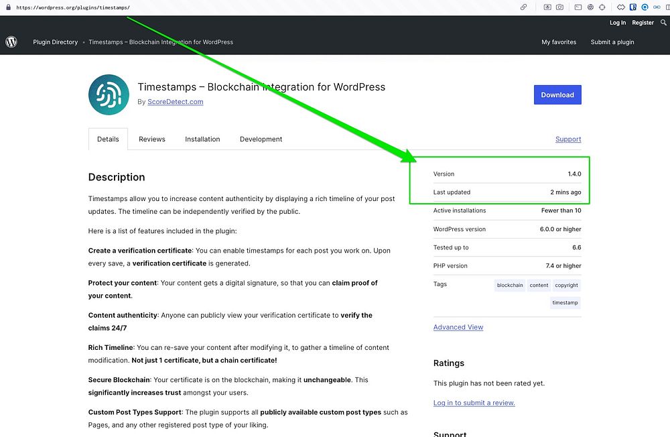
Task: Click the browser URL address field
Action: pos(72,7)
